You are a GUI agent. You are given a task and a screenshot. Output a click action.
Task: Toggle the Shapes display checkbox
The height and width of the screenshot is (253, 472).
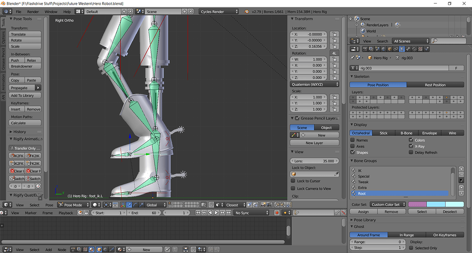pos(353,152)
